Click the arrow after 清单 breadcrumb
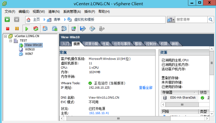Image resolution: width=216 pixels, height=123 pixels. (65, 20)
